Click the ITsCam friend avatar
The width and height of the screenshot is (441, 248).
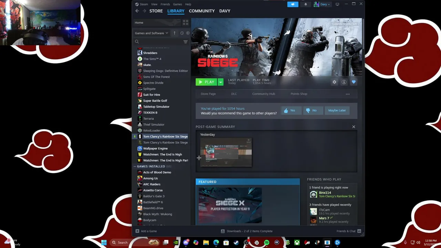tap(313, 211)
